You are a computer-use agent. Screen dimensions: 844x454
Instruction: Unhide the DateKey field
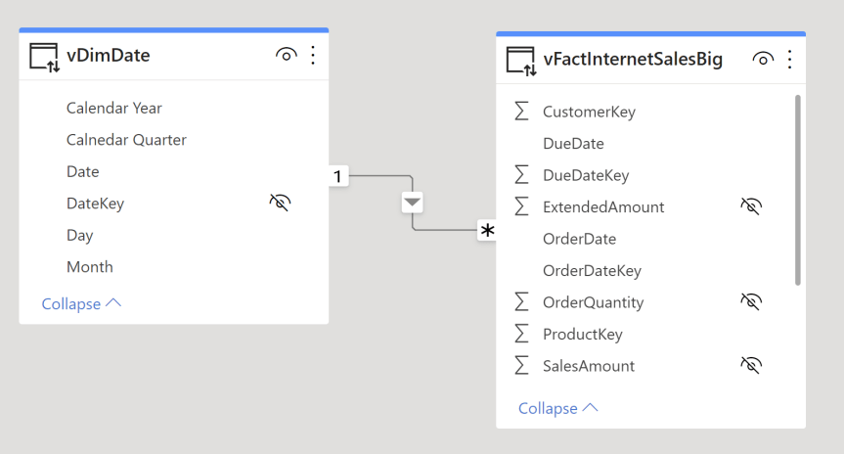point(281,203)
